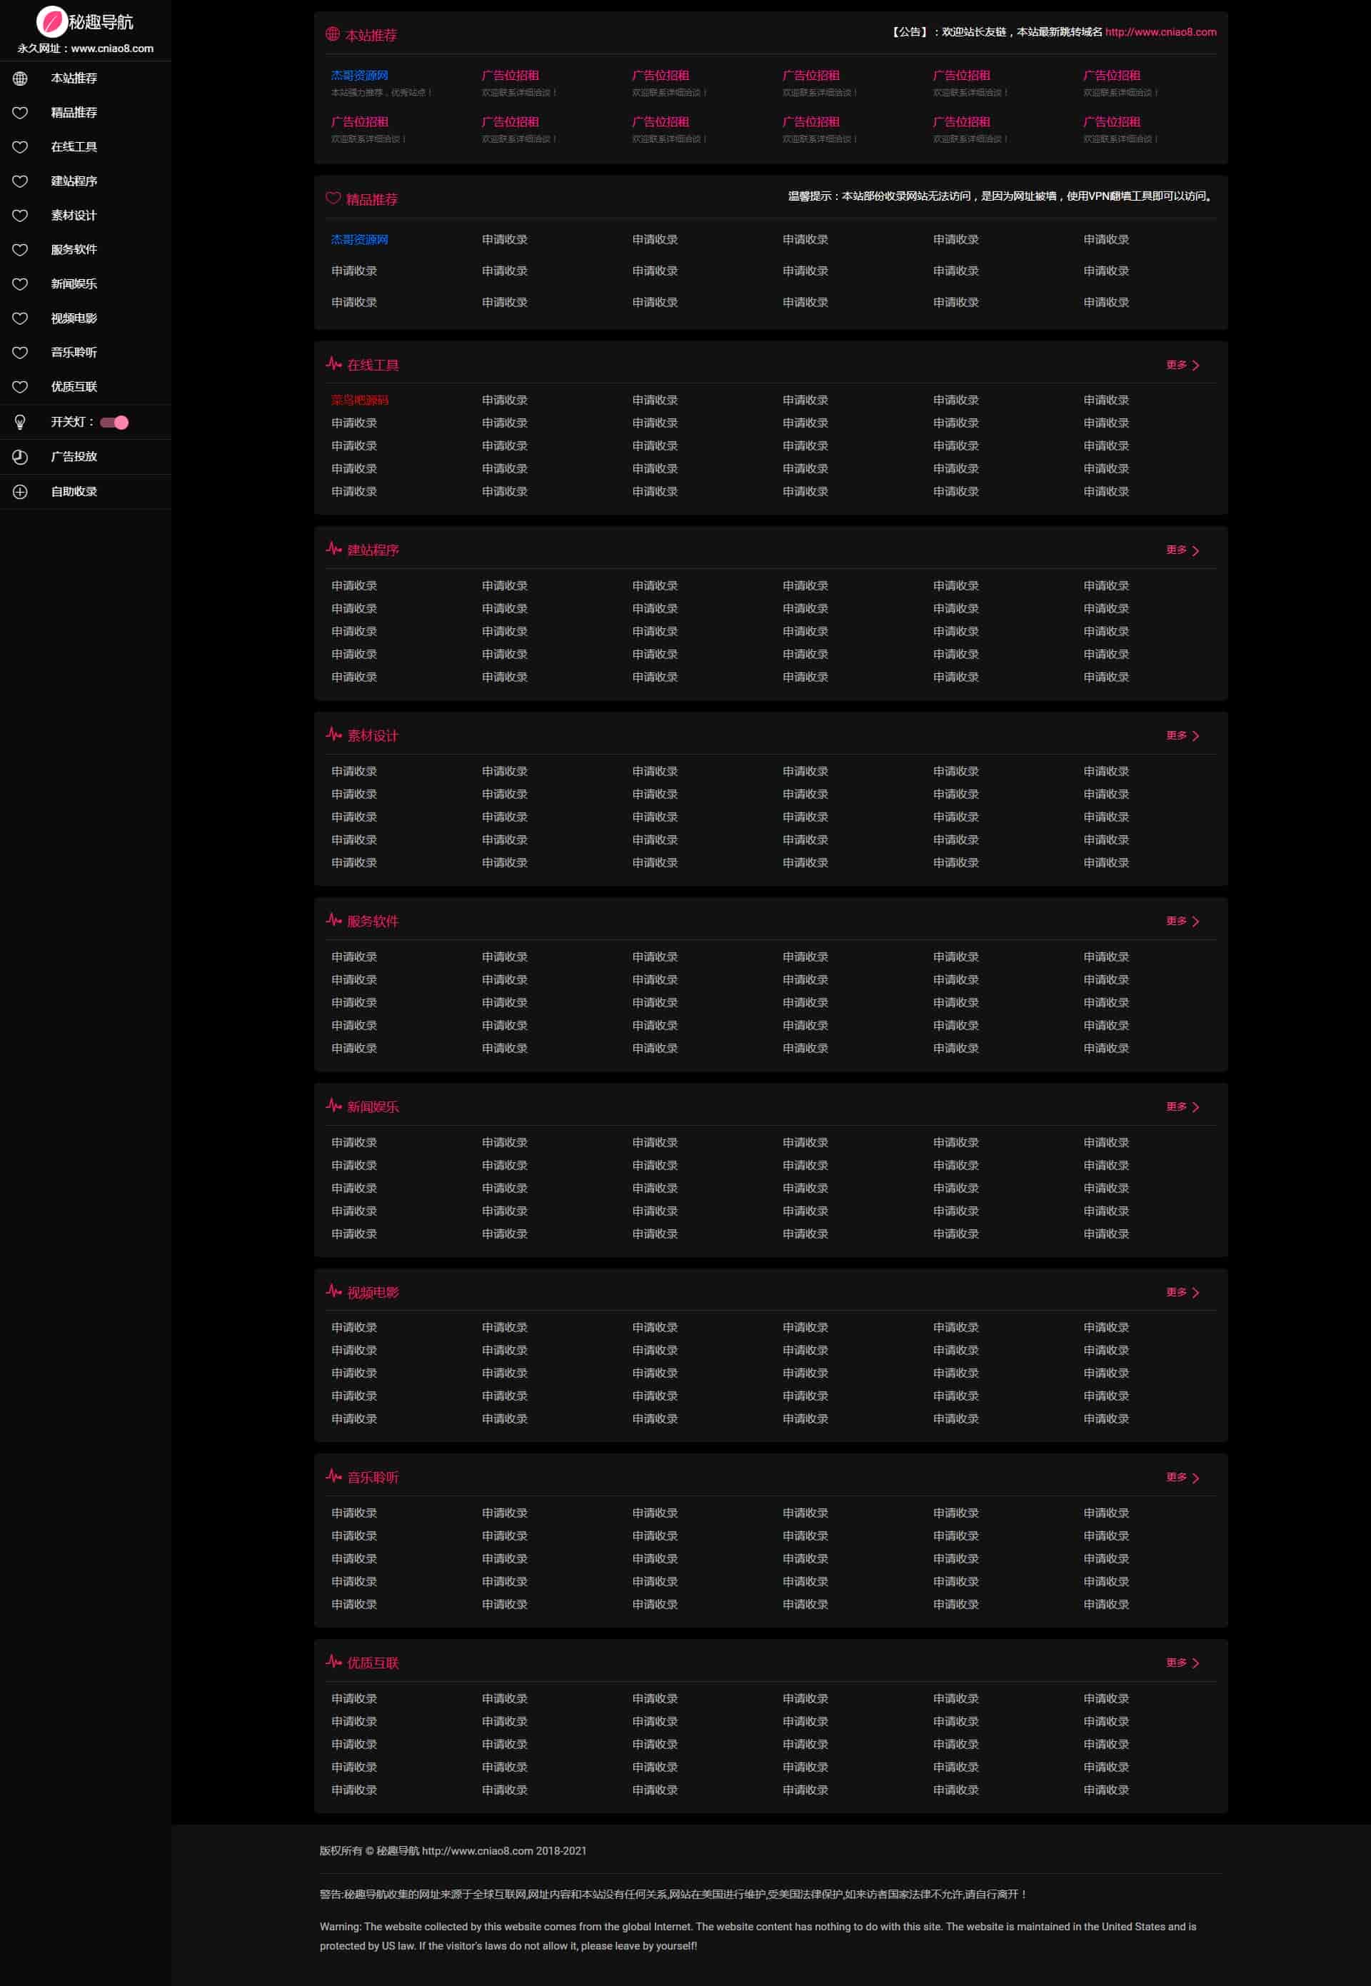Open the 杰哥资源网 link in 本站推荐

[x=359, y=76]
